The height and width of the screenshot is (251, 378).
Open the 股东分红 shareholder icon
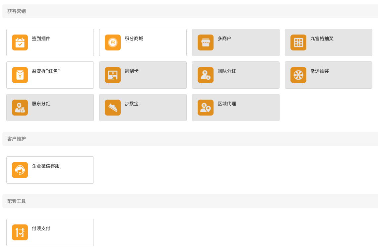20,108
